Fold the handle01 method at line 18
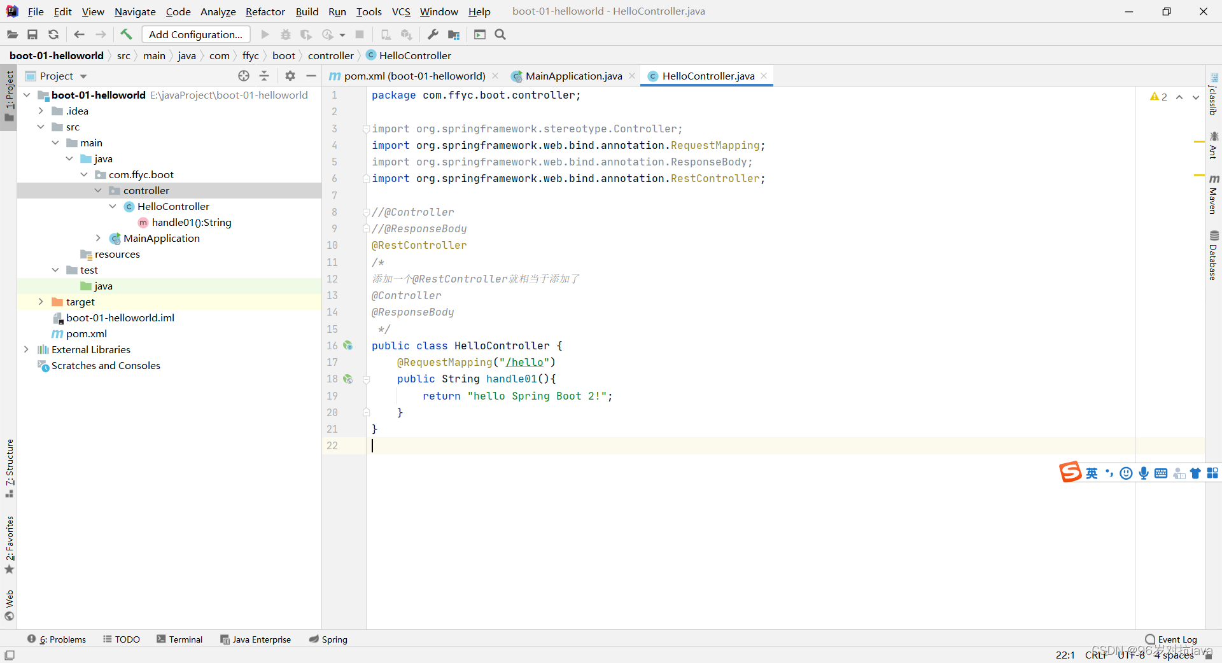This screenshot has width=1222, height=663. [x=366, y=379]
